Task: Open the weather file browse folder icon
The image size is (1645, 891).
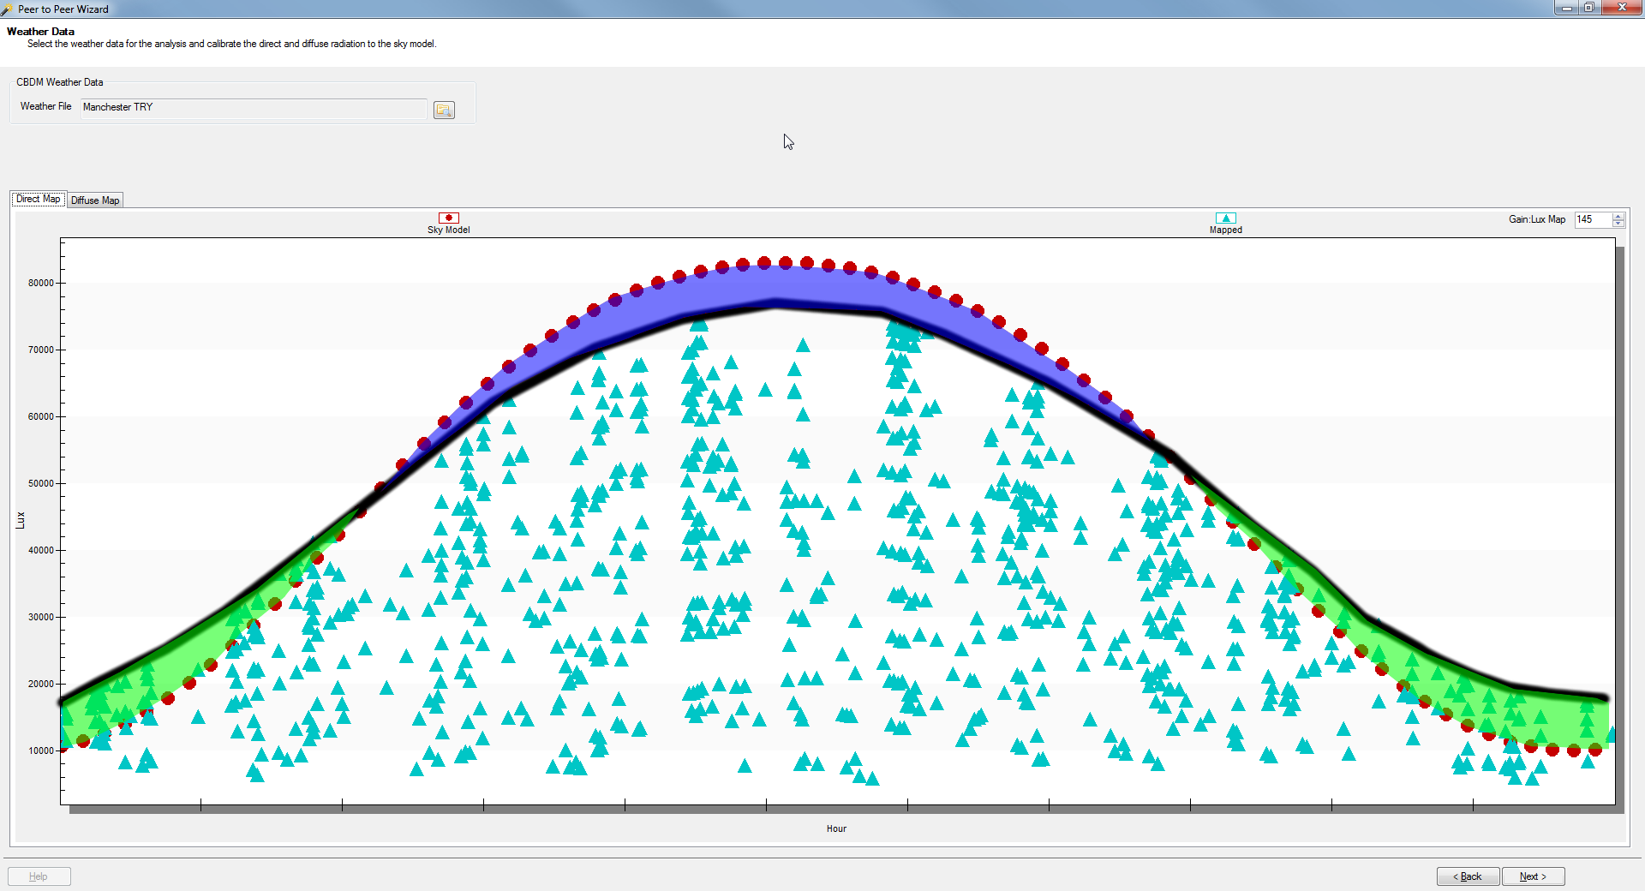Action: [444, 110]
